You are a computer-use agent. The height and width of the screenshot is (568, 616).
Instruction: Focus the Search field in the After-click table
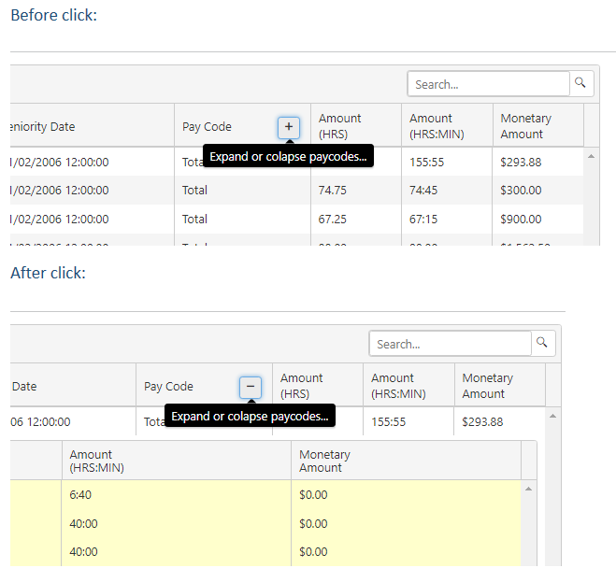coord(450,344)
